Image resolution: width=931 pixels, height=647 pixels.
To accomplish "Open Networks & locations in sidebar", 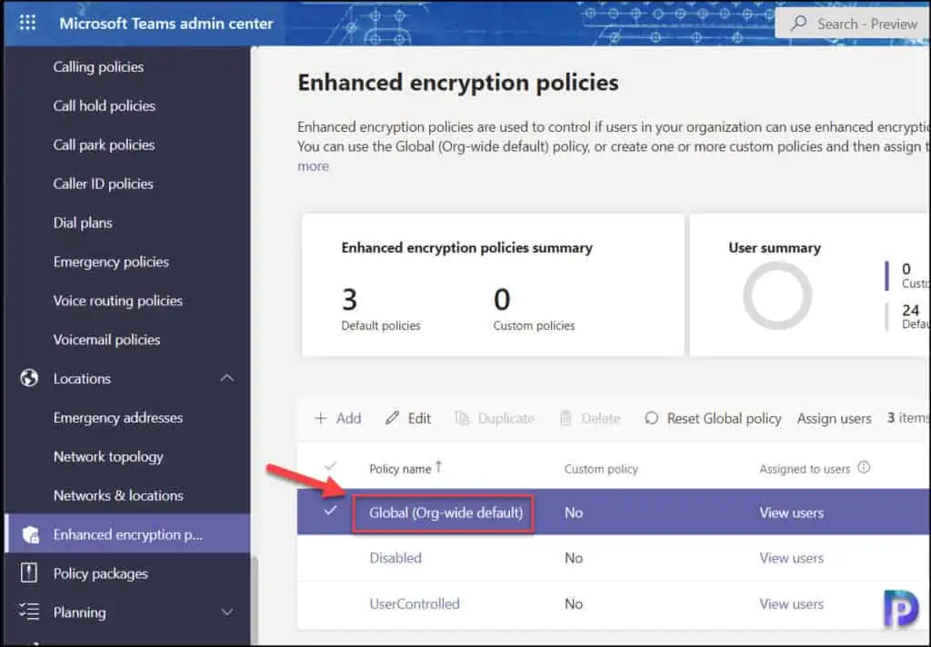I will [x=118, y=495].
